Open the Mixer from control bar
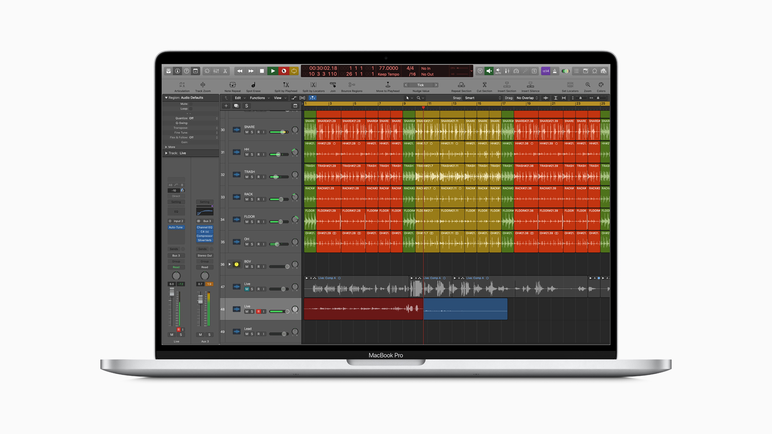Viewport: 772px width, 434px height. [216, 71]
